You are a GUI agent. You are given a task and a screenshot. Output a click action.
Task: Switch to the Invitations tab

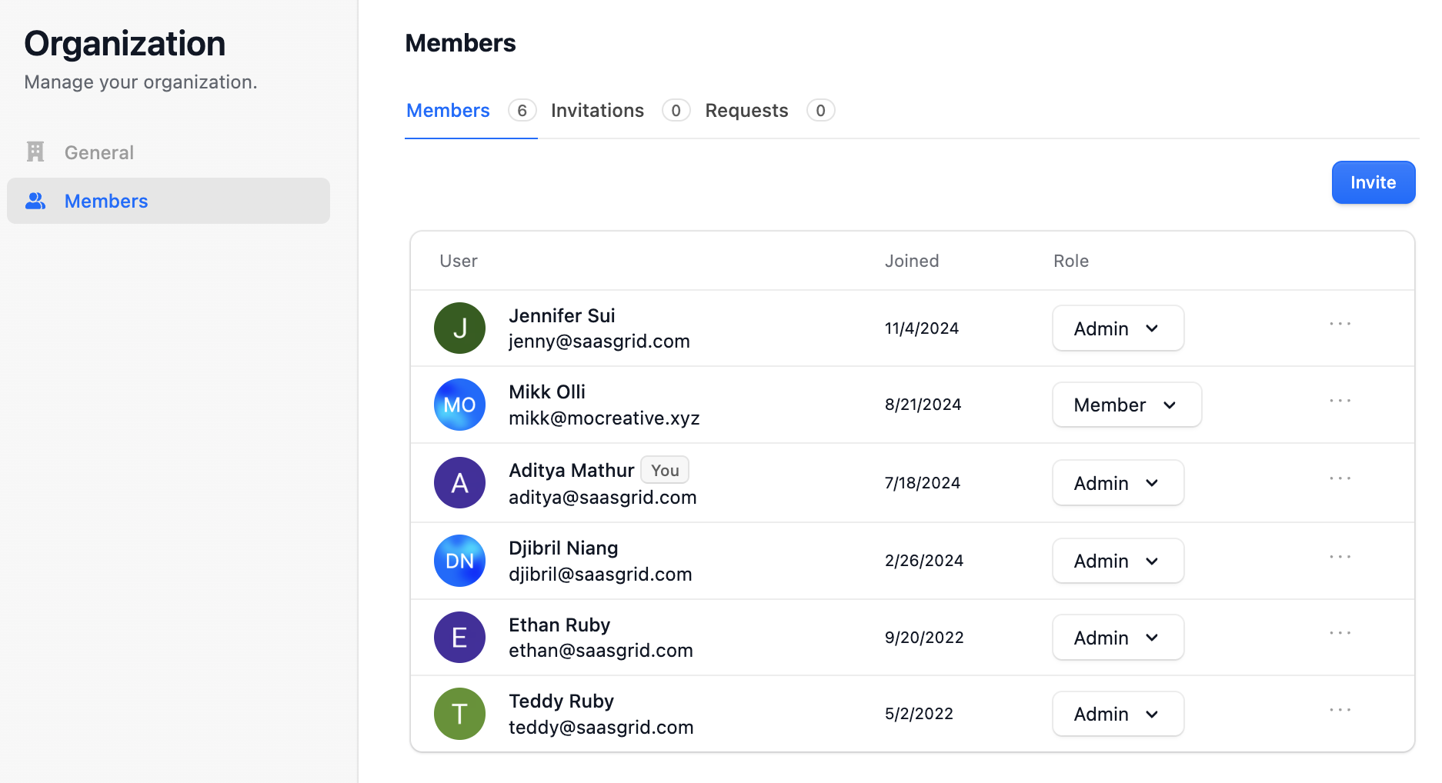(x=597, y=111)
